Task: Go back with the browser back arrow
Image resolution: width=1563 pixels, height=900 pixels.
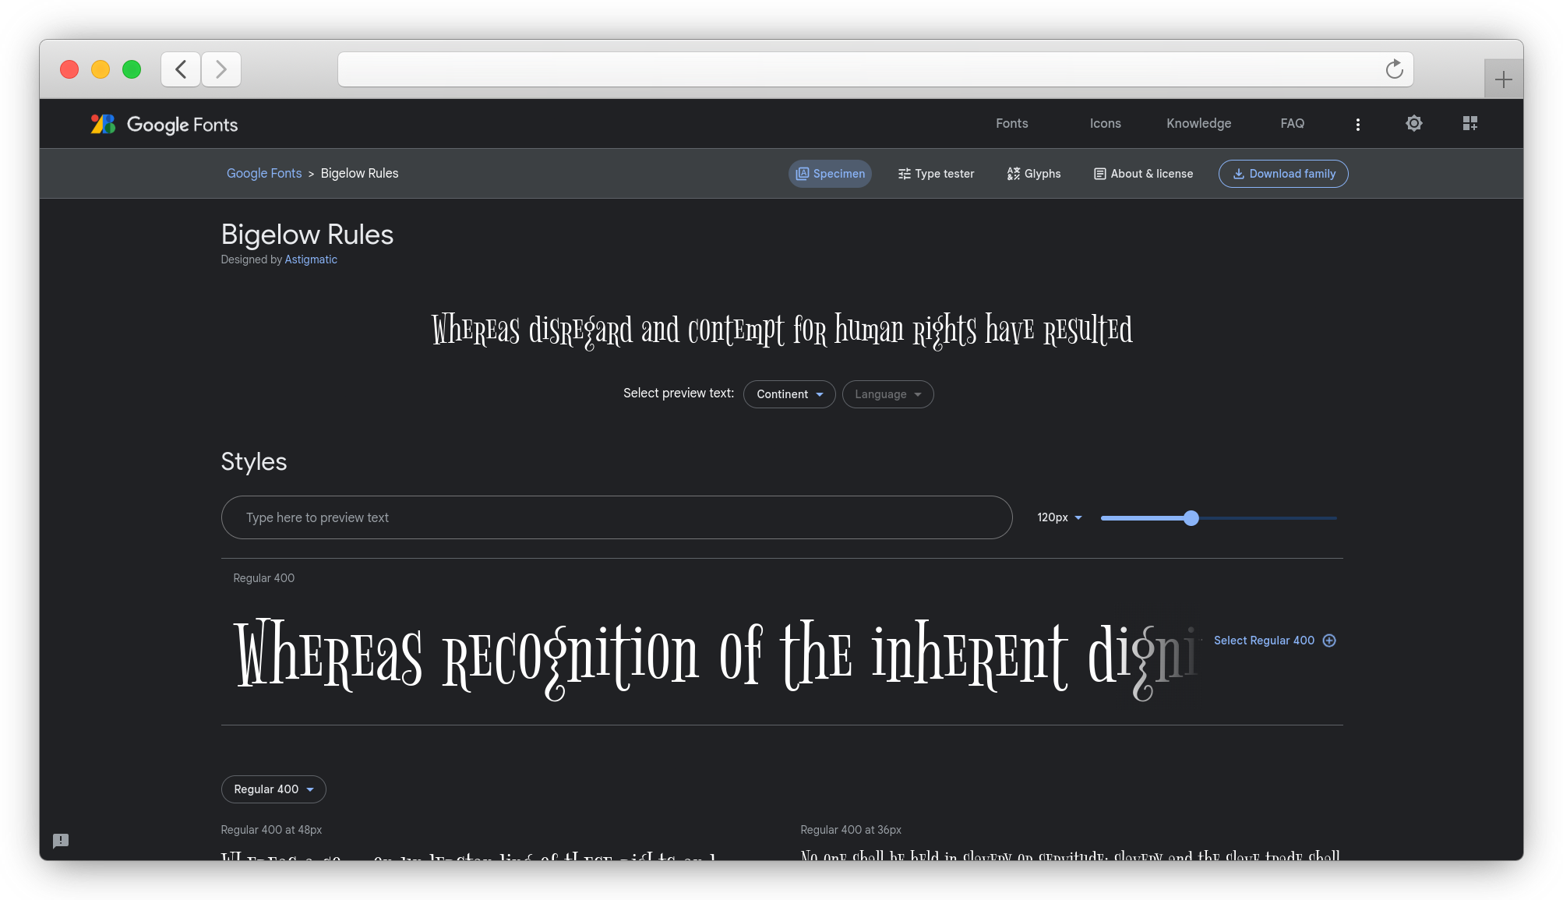Action: click(x=181, y=69)
